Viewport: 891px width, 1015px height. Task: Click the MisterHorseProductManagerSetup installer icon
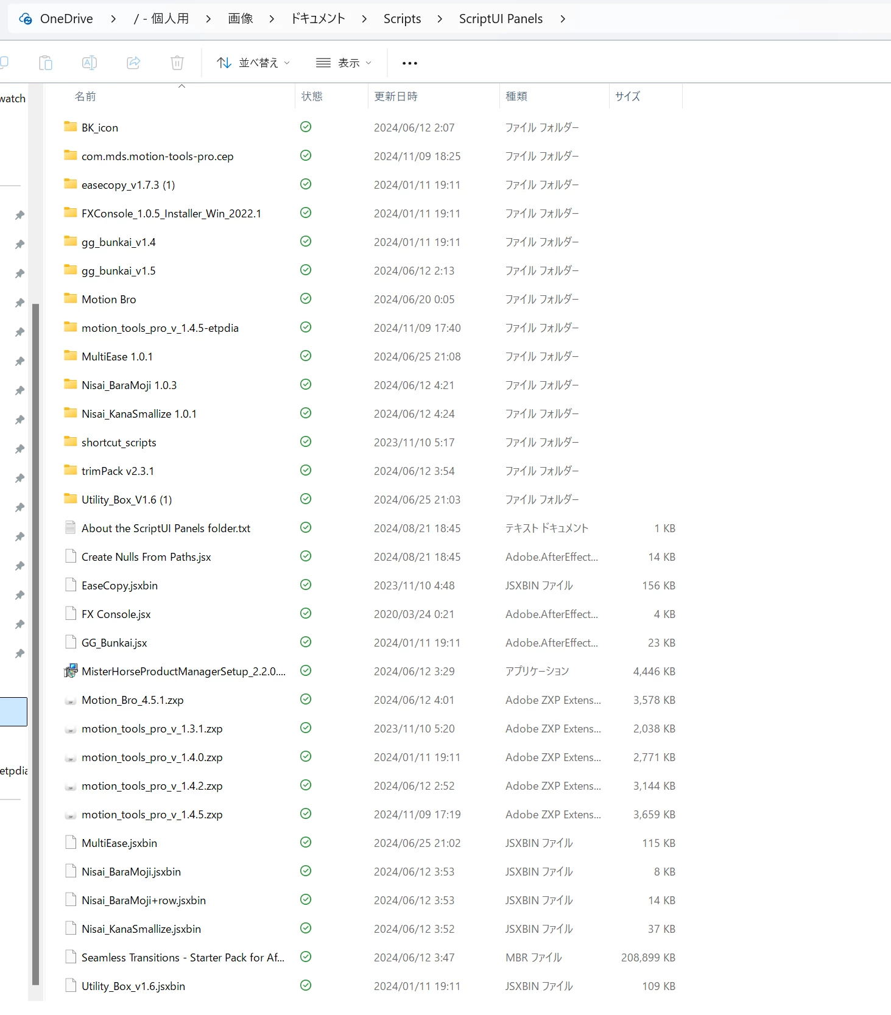tap(71, 671)
